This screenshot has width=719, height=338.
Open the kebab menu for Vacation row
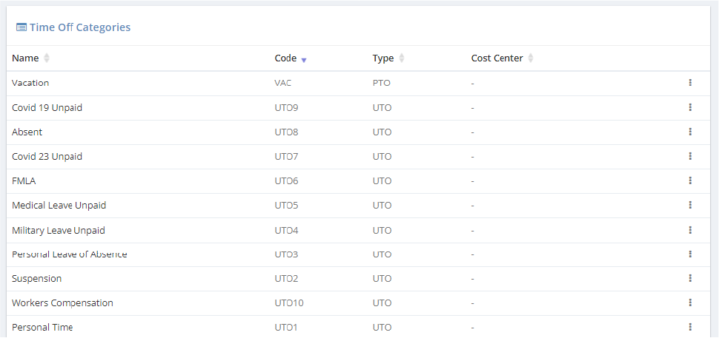(x=690, y=83)
